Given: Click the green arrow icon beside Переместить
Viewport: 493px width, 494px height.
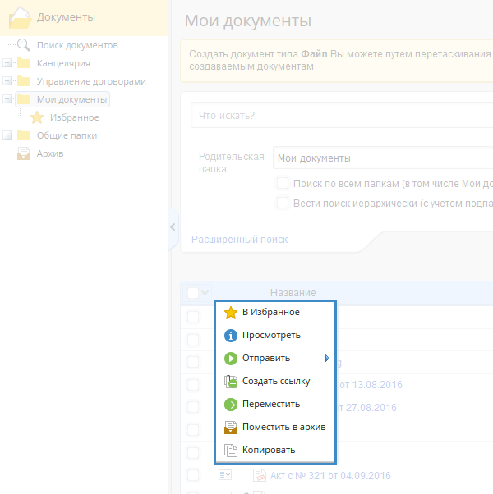Looking at the screenshot, I should coord(231,405).
